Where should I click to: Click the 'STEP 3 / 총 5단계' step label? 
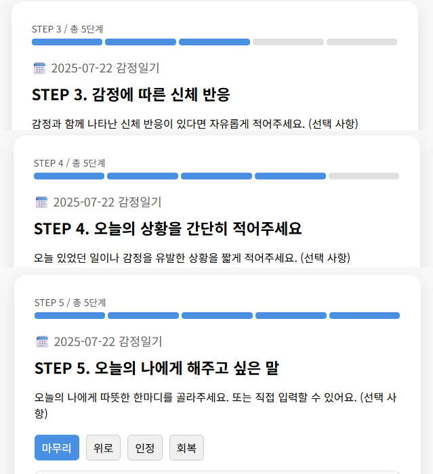pyautogui.click(x=67, y=29)
